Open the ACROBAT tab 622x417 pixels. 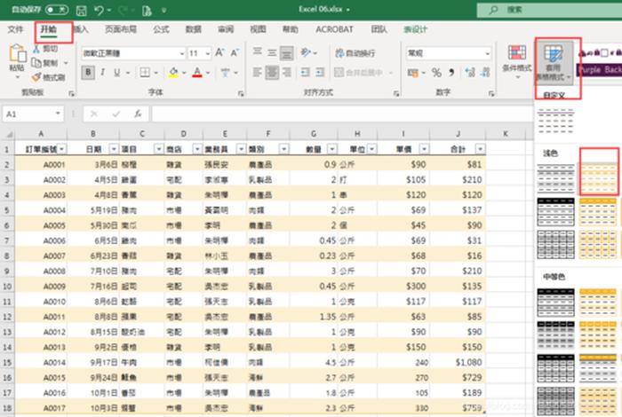click(334, 29)
